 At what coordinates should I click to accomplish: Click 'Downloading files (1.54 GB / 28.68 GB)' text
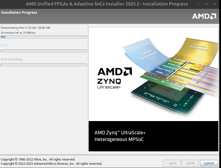25,28
